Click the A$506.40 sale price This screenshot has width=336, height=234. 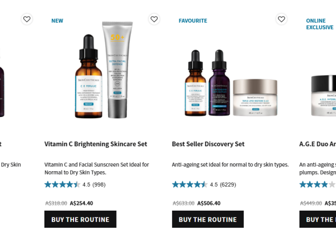pyautogui.click(x=208, y=203)
